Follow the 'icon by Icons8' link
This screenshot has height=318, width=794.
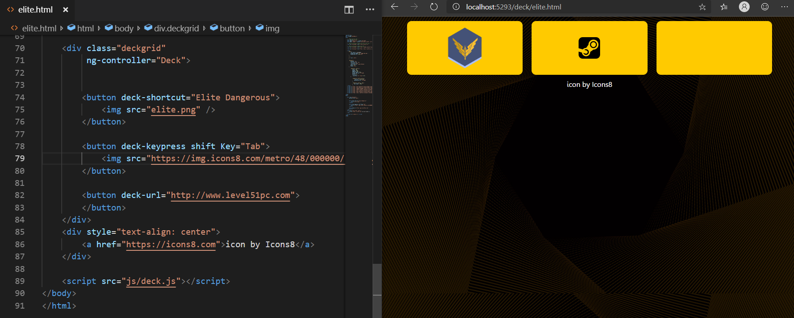tap(589, 85)
